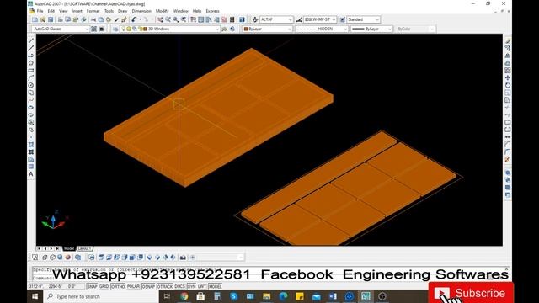Open the Modify menu
The image size is (539, 303).
163,11
